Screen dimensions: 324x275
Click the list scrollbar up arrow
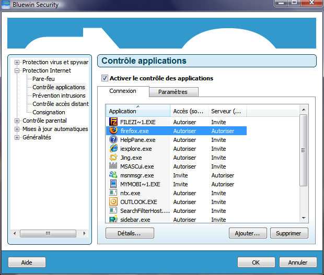coord(304,110)
